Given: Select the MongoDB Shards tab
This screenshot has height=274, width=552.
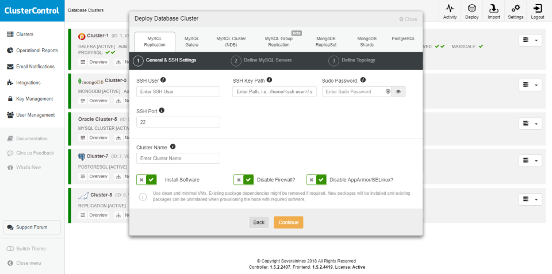Looking at the screenshot, I should 367,42.
